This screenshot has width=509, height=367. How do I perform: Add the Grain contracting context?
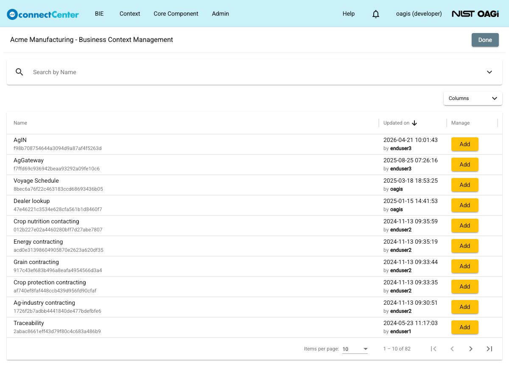click(x=465, y=266)
